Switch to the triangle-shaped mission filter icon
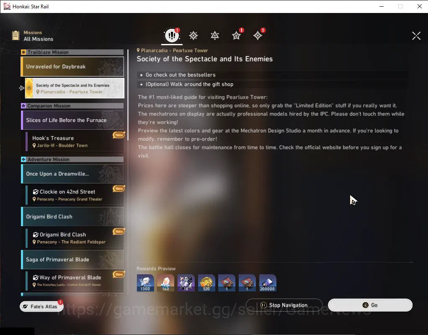Viewport: 428px width, 335px height. point(215,36)
